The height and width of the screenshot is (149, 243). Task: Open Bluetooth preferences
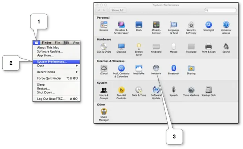point(174,70)
